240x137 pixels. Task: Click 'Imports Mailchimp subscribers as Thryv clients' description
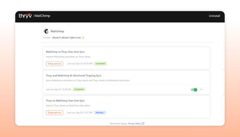[x=68, y=57]
